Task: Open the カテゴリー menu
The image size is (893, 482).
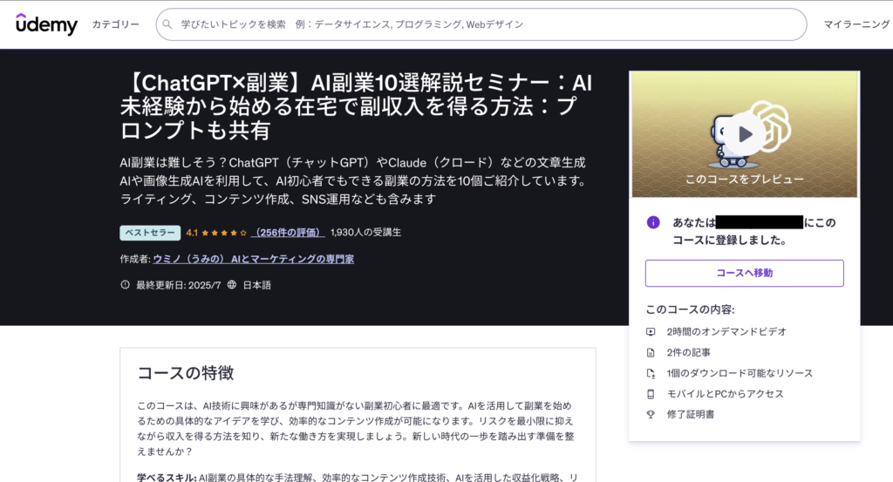Action: tap(115, 24)
